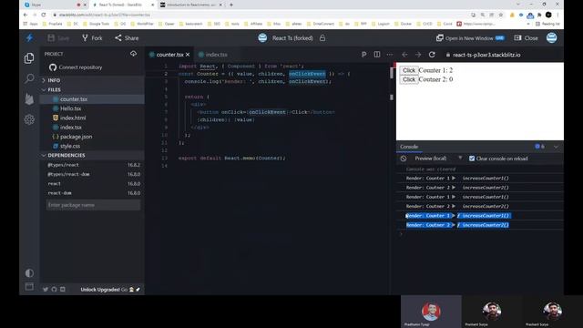Bookmark page with star icon
583x328 pixels.
pos(501,15)
